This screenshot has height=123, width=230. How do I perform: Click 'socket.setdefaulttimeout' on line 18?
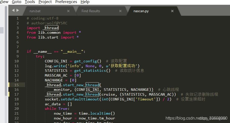point(72,99)
